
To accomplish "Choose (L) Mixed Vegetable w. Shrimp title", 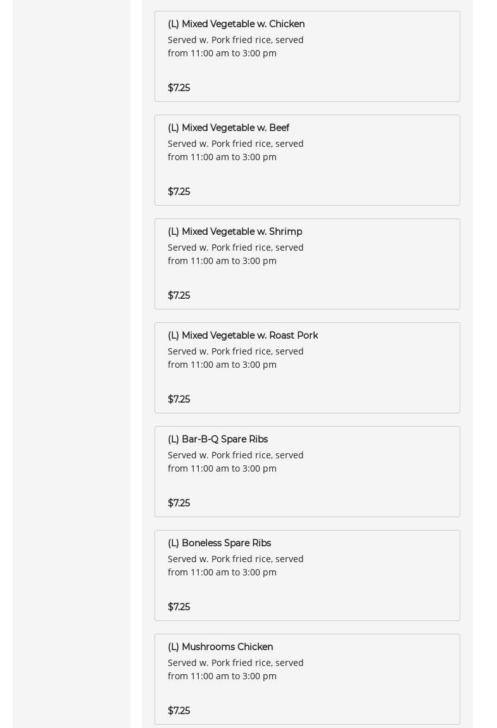I will coord(235,232).
